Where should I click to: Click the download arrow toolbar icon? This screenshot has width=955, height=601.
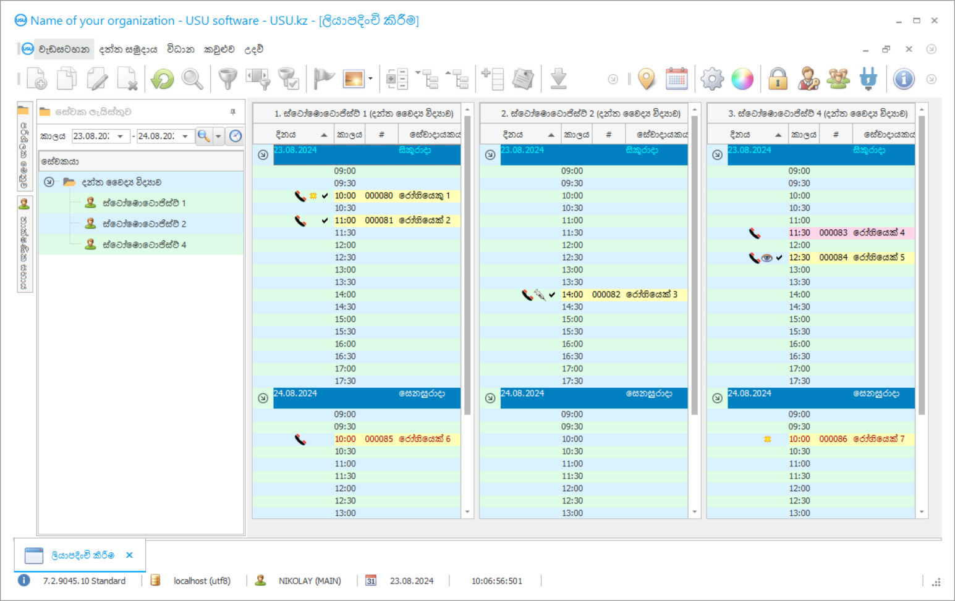click(x=558, y=79)
